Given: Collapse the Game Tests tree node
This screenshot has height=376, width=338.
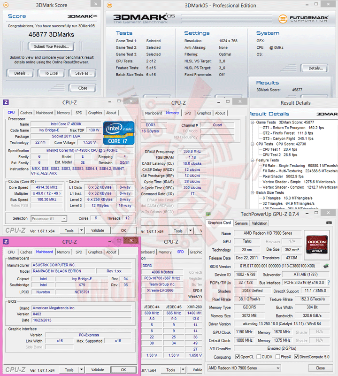Looking at the screenshot, I should pos(253,123).
